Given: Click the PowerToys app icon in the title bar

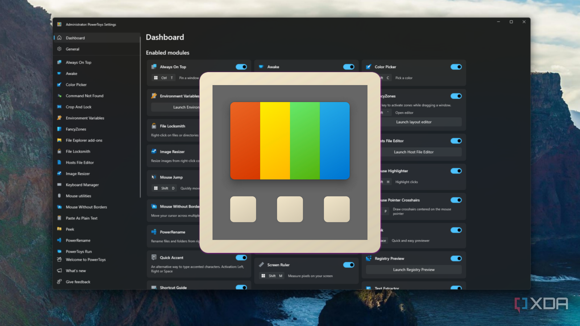Looking at the screenshot, I should [59, 24].
